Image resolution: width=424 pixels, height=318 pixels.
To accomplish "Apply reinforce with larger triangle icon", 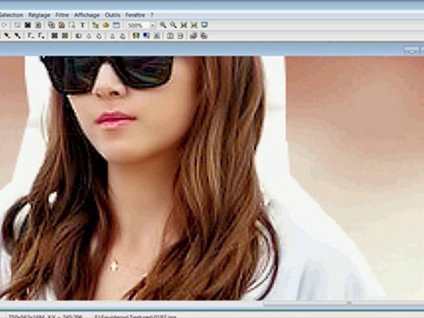I will pos(123,36).
